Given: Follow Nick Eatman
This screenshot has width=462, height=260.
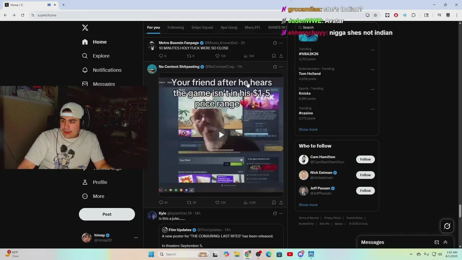Looking at the screenshot, I should coord(365,175).
